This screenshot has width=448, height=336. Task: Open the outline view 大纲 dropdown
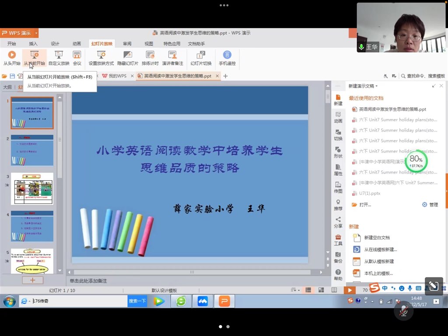point(7,87)
